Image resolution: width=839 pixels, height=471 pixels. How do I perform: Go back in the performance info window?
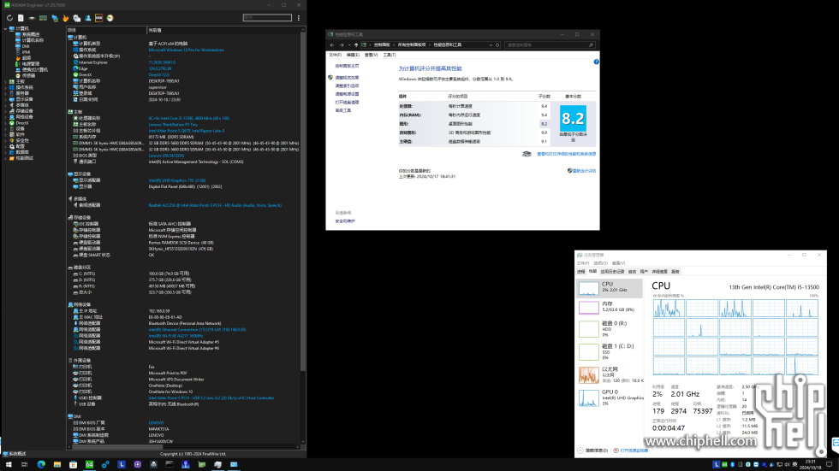point(332,44)
